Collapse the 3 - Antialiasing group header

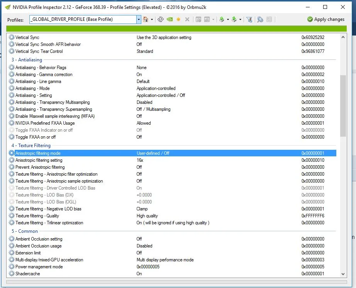point(27,60)
